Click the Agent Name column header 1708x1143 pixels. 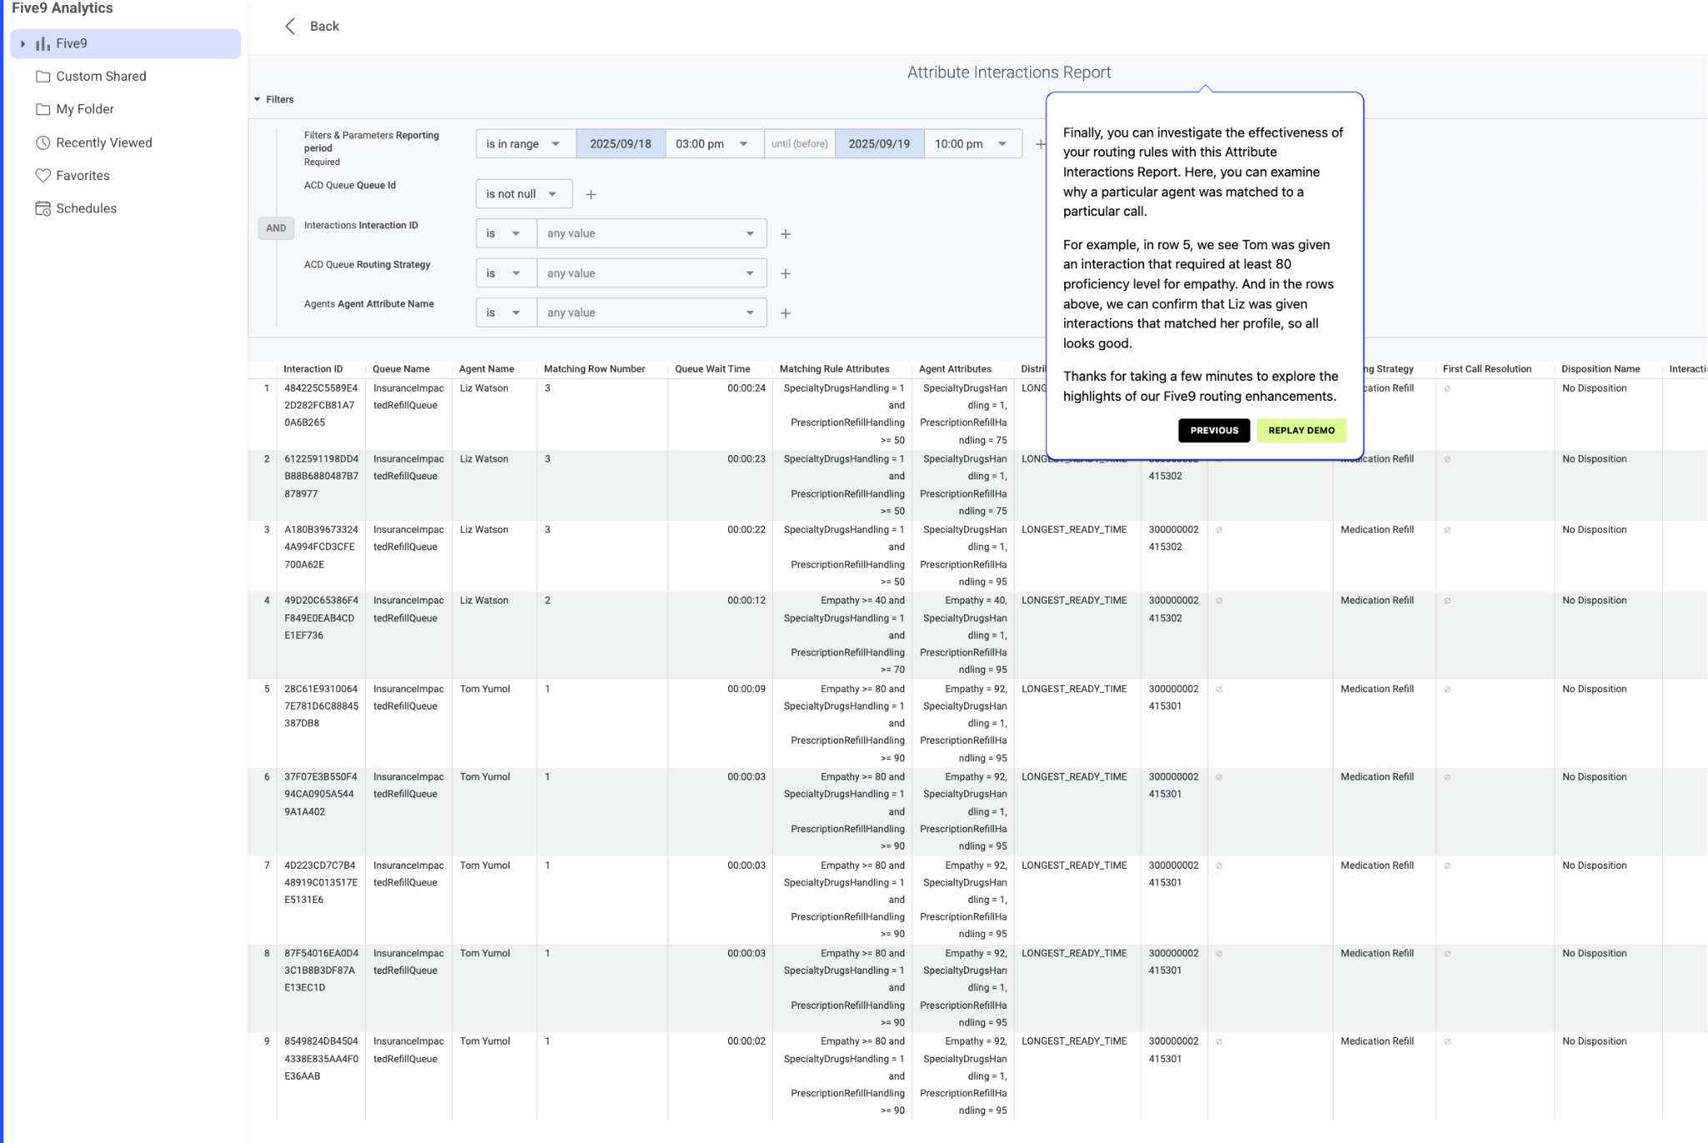pyautogui.click(x=486, y=369)
